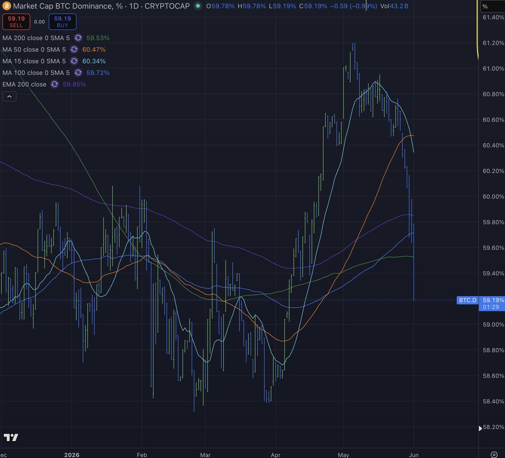Click the refresh icon beside MA 100
This screenshot has height=458, width=505.
(x=78, y=73)
